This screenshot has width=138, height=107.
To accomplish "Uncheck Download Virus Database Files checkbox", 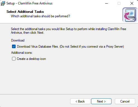I will 14,47.
